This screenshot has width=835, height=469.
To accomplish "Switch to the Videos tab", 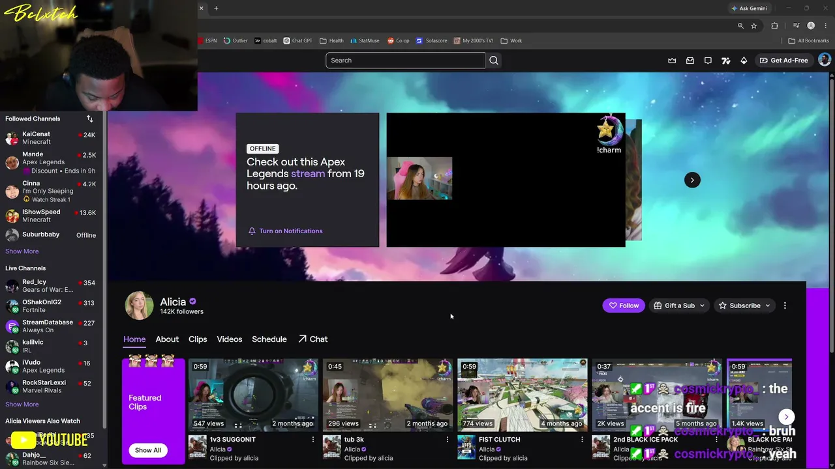I will coord(230,339).
